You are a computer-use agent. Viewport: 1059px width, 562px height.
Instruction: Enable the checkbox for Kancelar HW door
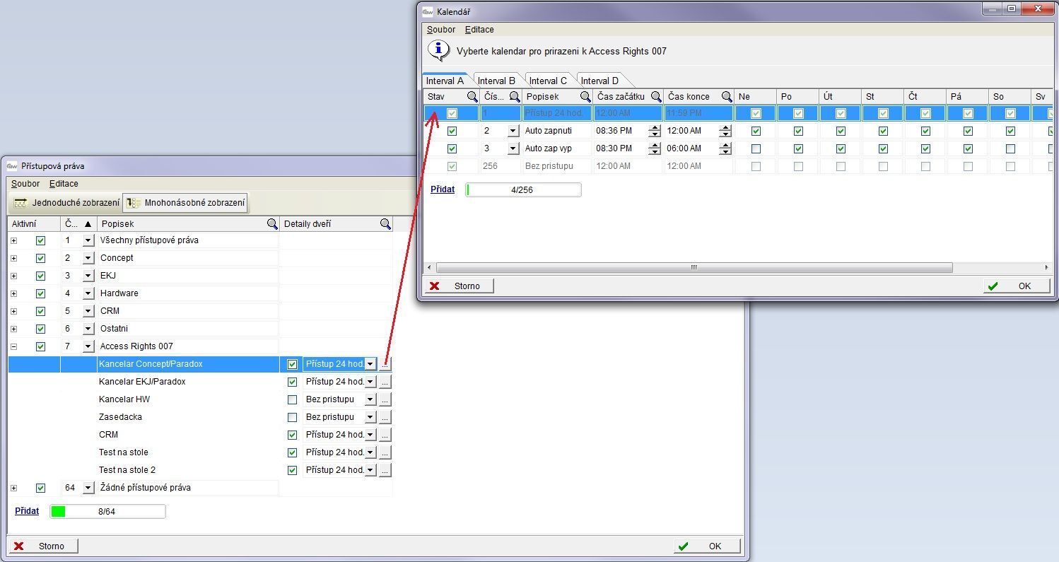click(292, 399)
